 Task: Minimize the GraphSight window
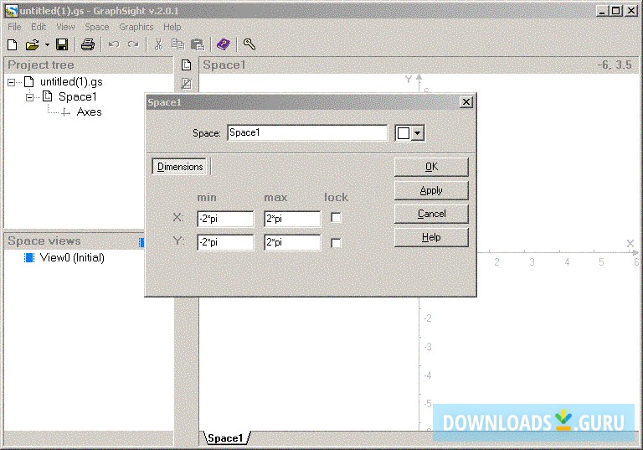pos(602,11)
